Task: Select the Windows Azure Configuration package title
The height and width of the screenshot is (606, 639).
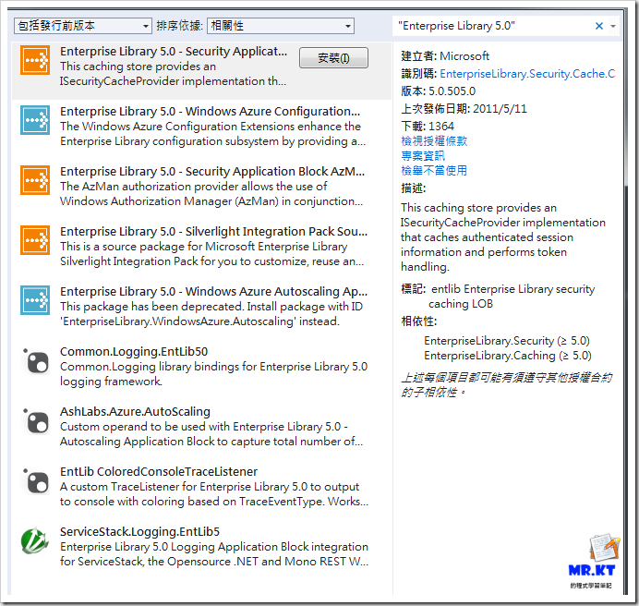Action: click(210, 112)
